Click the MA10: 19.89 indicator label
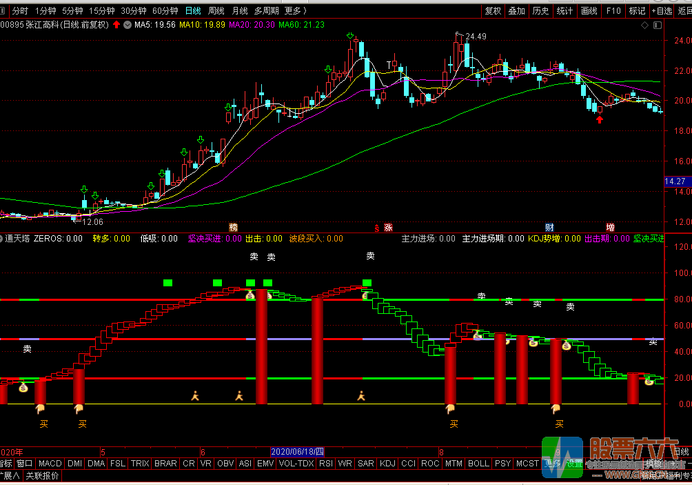692x485 pixels. [x=202, y=25]
